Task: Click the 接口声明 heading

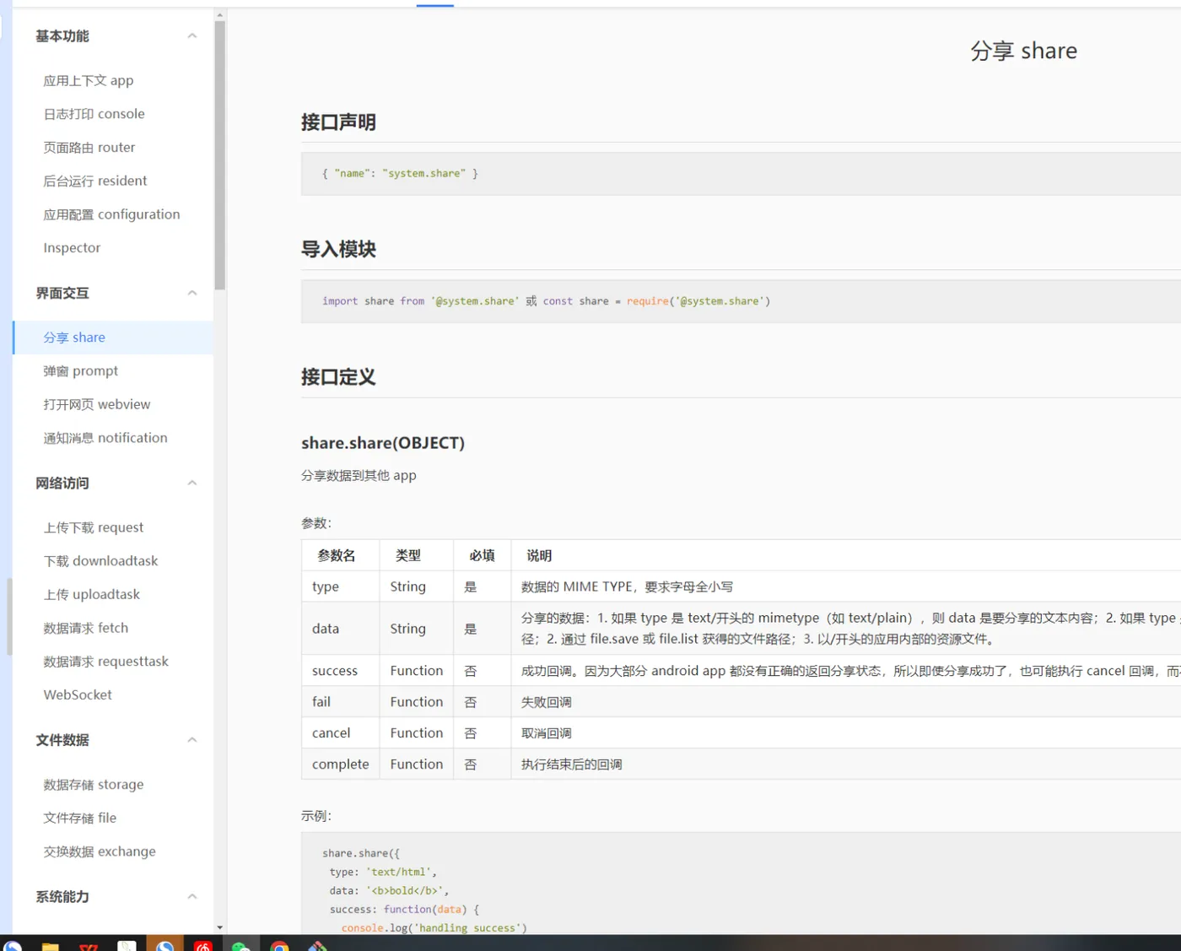Action: click(338, 122)
